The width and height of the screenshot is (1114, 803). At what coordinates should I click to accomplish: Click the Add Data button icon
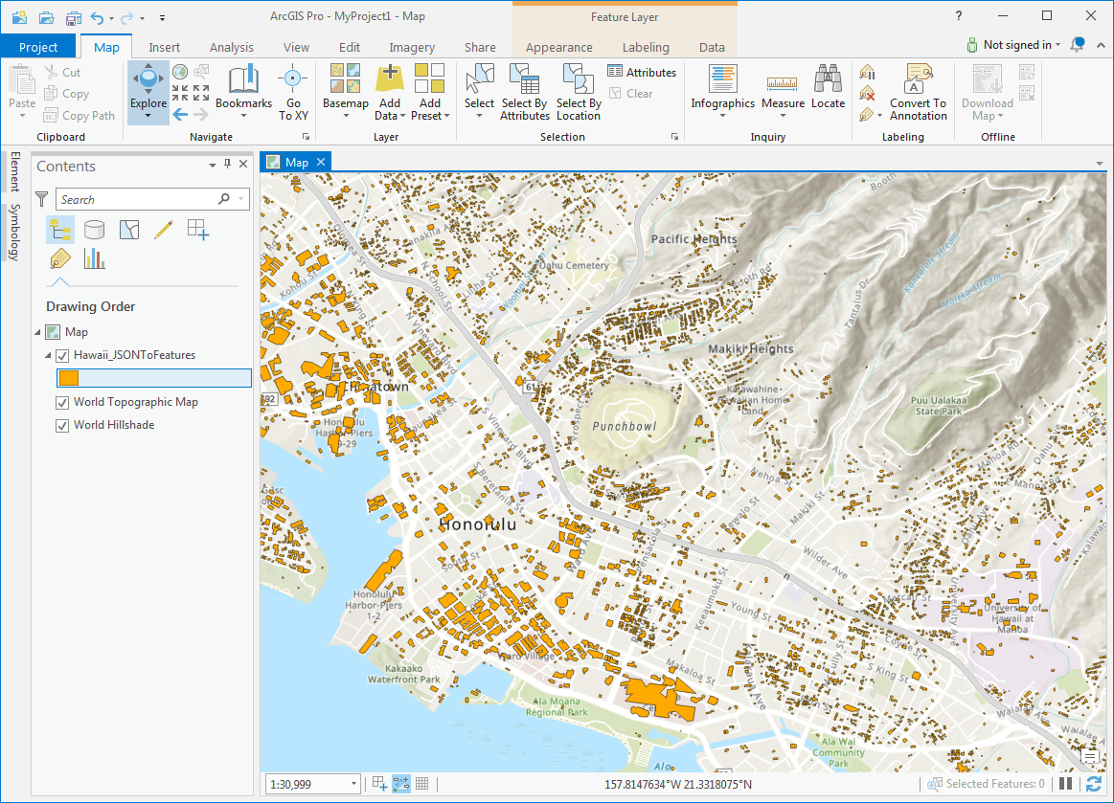tap(389, 78)
